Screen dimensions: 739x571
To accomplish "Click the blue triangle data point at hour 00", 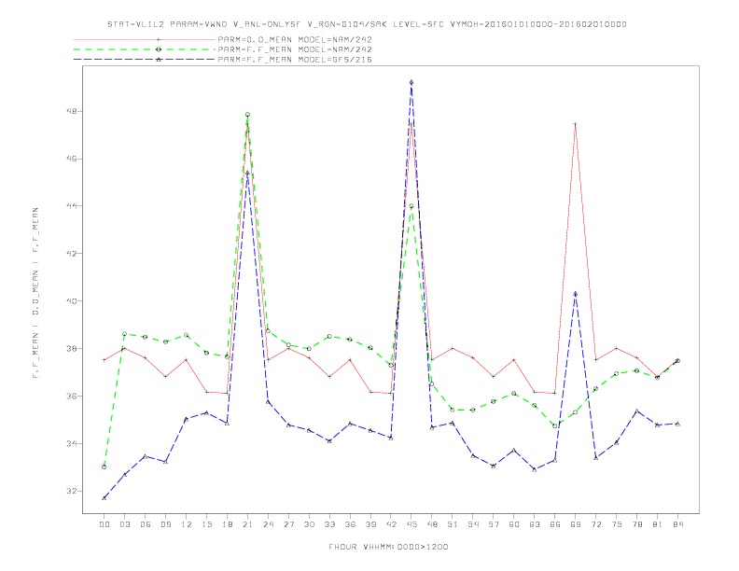I will point(105,498).
